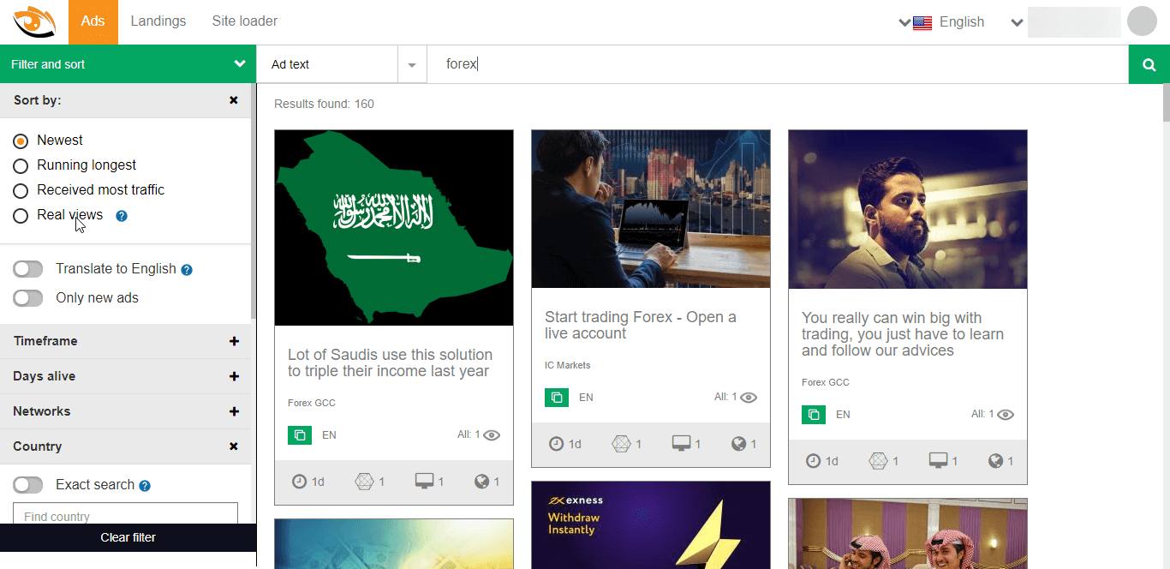
Task: Enable the Translate to English switch
Action: (x=28, y=269)
